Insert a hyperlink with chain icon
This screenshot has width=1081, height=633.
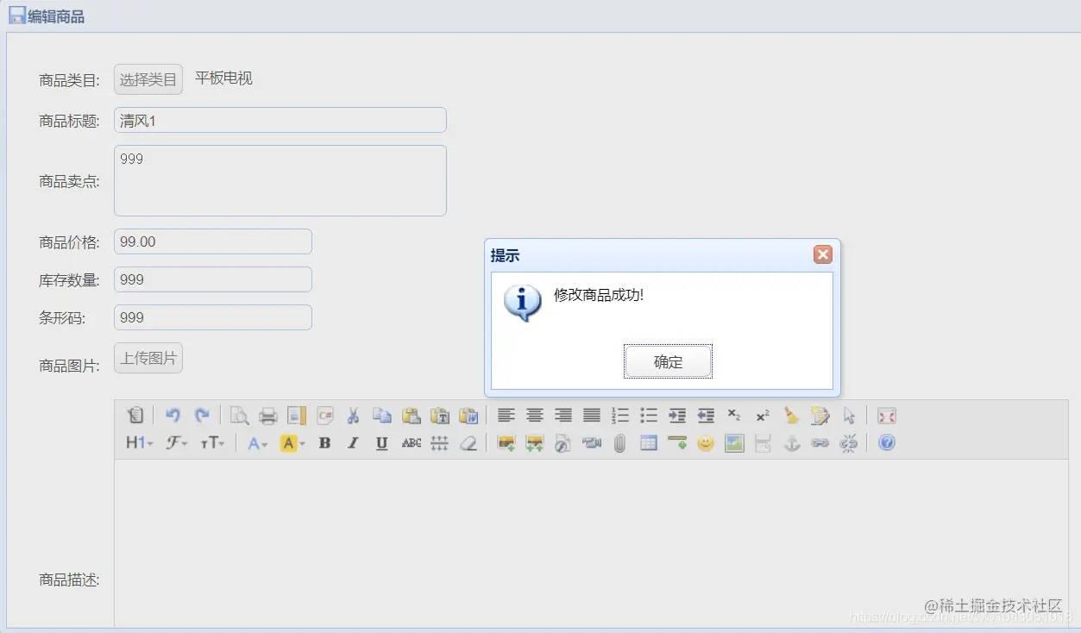click(820, 443)
